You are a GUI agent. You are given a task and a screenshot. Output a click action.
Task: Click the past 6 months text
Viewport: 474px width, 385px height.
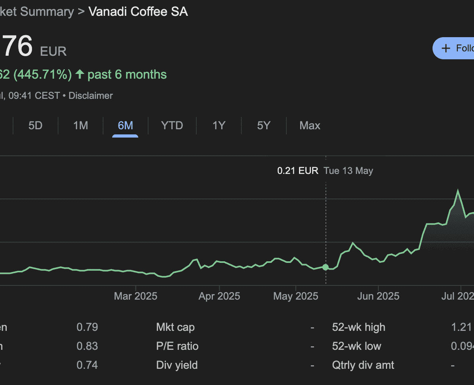click(x=127, y=74)
